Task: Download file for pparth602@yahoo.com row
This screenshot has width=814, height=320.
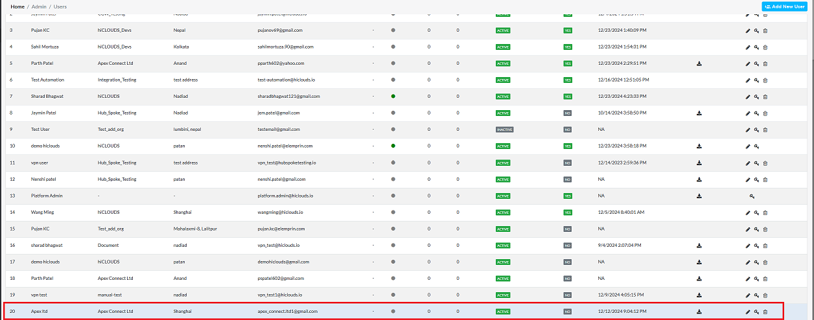Action: (x=699, y=63)
